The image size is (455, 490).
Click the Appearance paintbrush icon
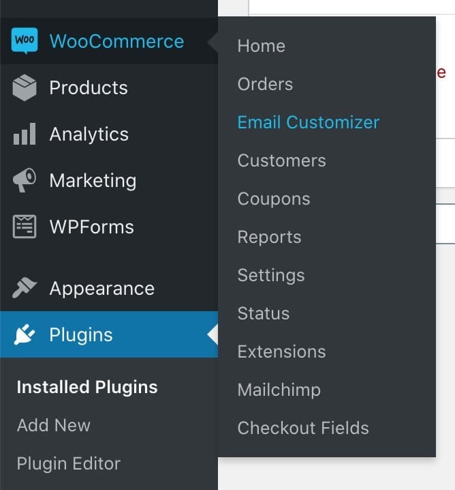click(25, 288)
